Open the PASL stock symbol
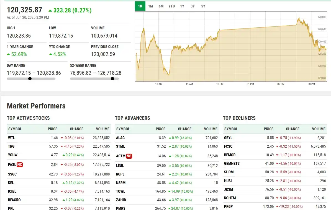This screenshot has height=210, width=331. click(12, 164)
